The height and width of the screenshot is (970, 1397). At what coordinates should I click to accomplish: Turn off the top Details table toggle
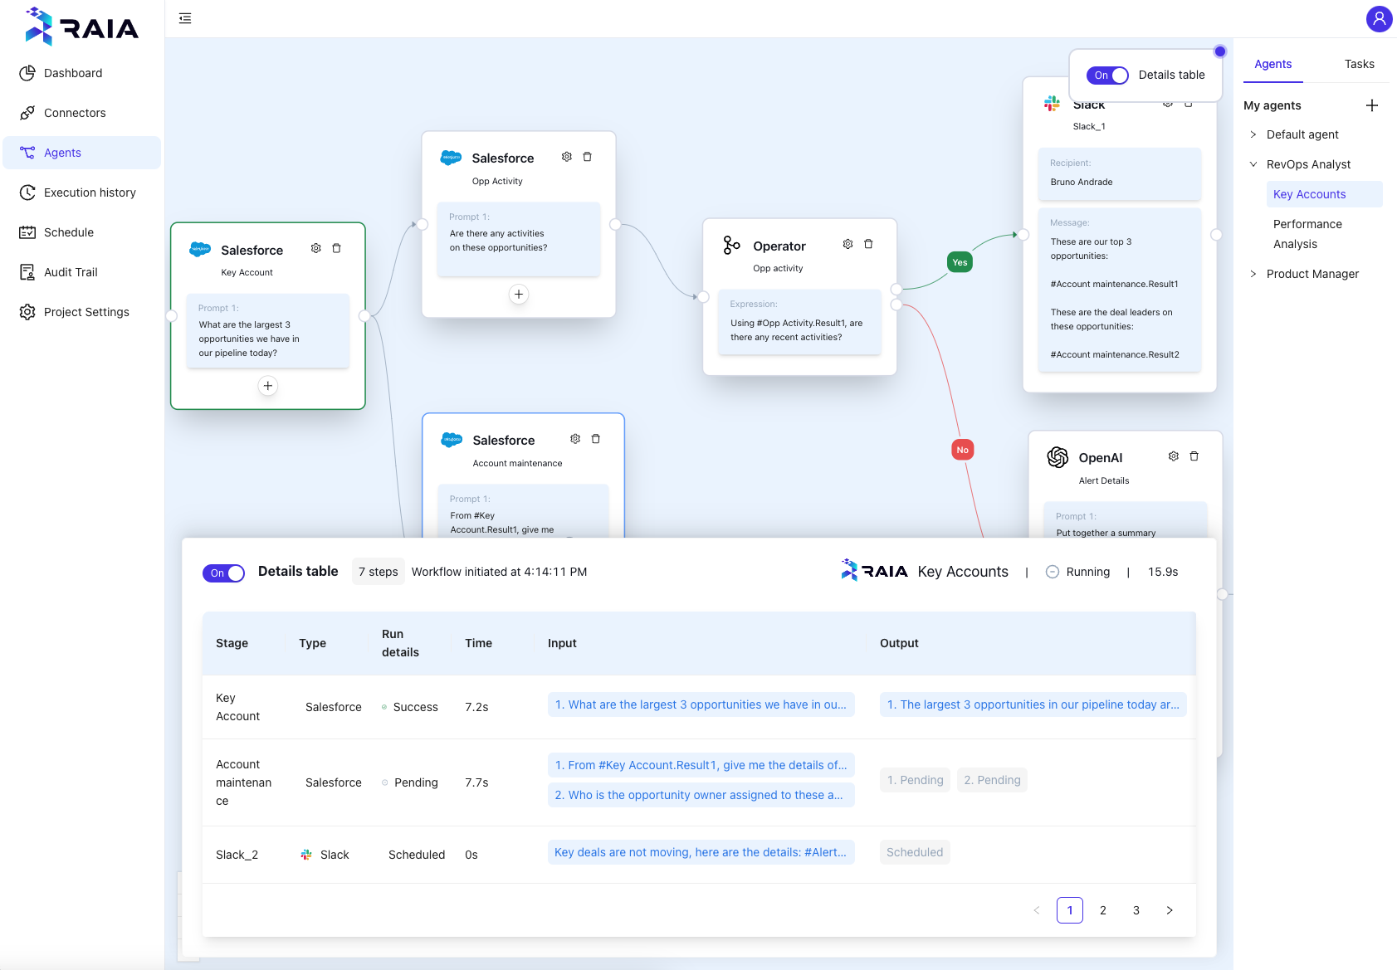pyautogui.click(x=1107, y=76)
